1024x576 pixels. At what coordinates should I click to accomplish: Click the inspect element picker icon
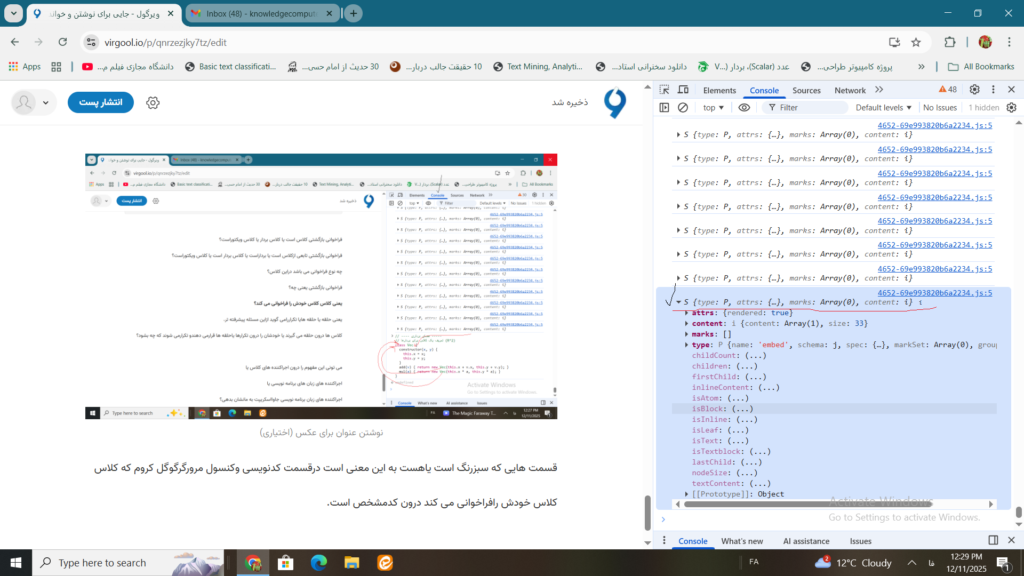point(664,90)
